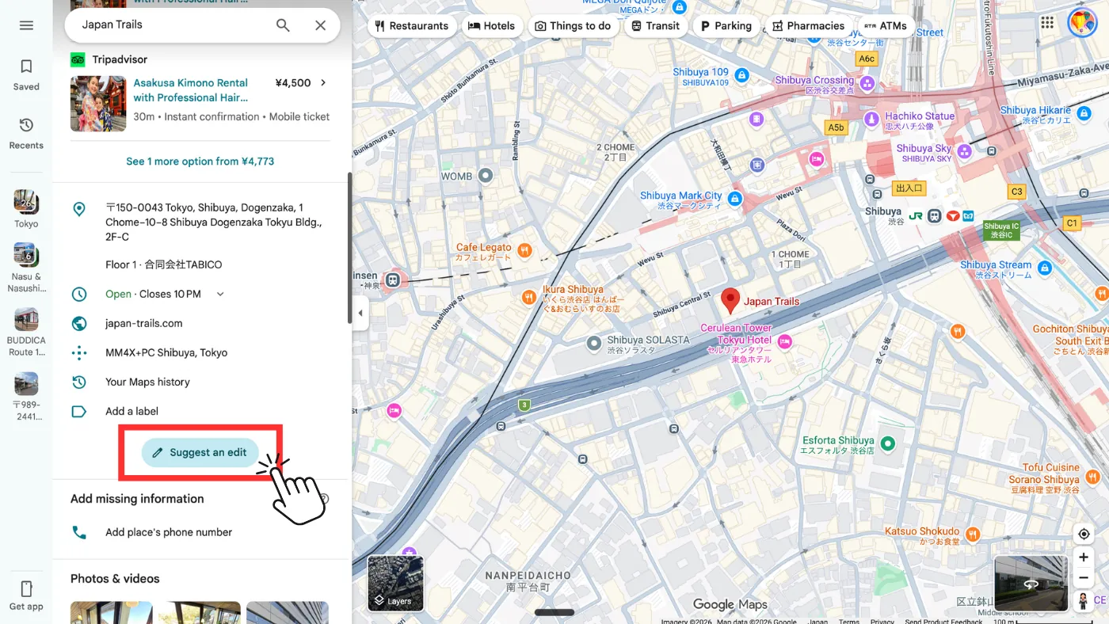Click the clock hours icon

click(78, 294)
